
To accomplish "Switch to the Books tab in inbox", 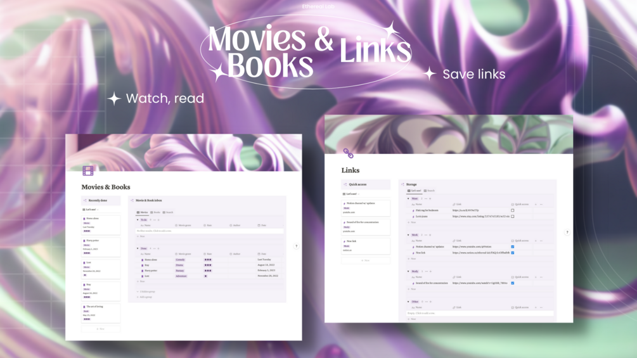I will coord(155,212).
